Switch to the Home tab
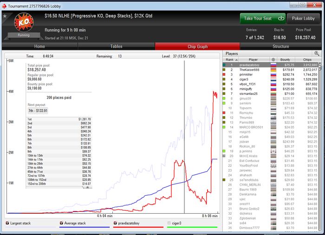The height and width of the screenshot is (235, 325). pyautogui.click(x=39, y=46)
